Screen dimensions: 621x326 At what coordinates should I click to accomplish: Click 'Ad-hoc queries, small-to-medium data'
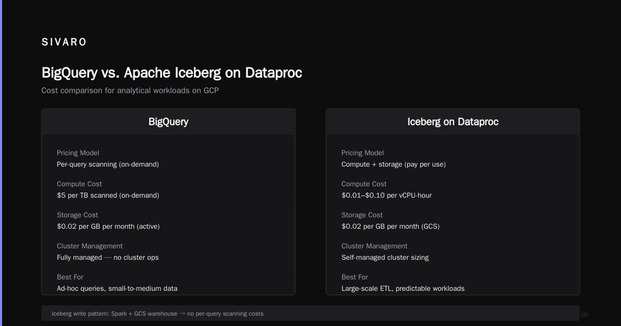pyautogui.click(x=117, y=289)
